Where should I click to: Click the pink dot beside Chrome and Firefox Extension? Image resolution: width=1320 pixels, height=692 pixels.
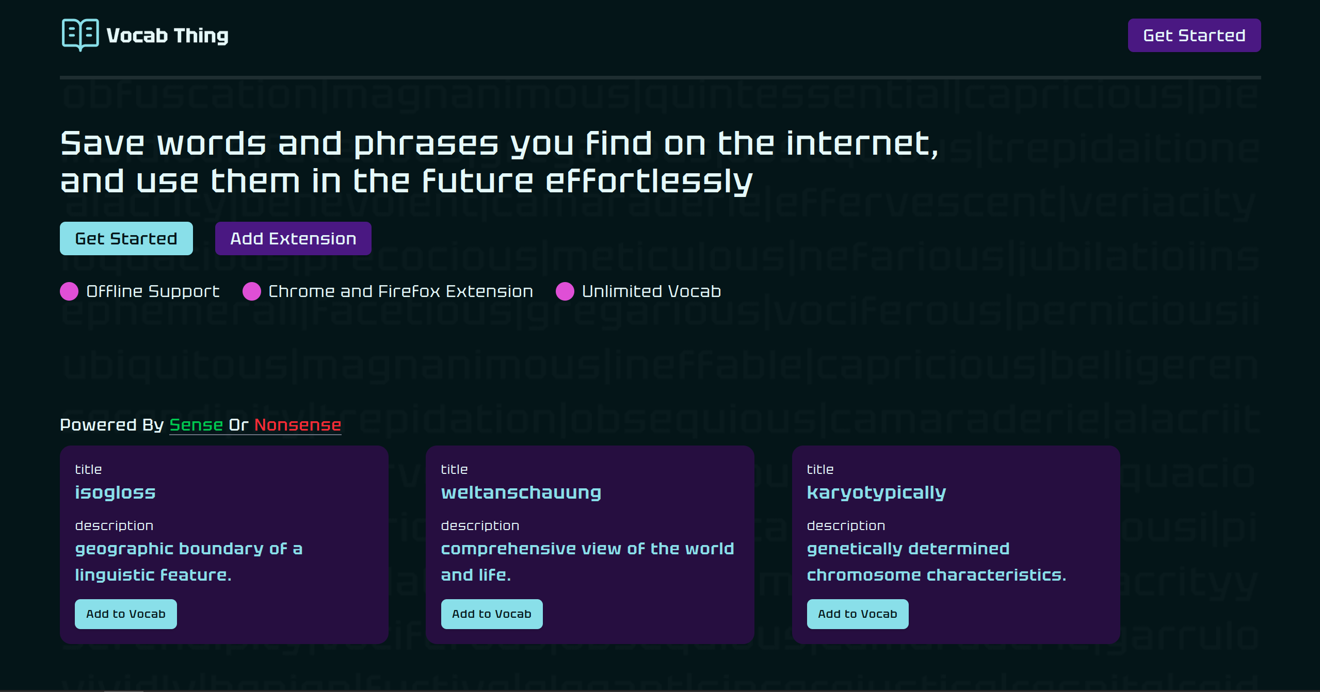251,291
